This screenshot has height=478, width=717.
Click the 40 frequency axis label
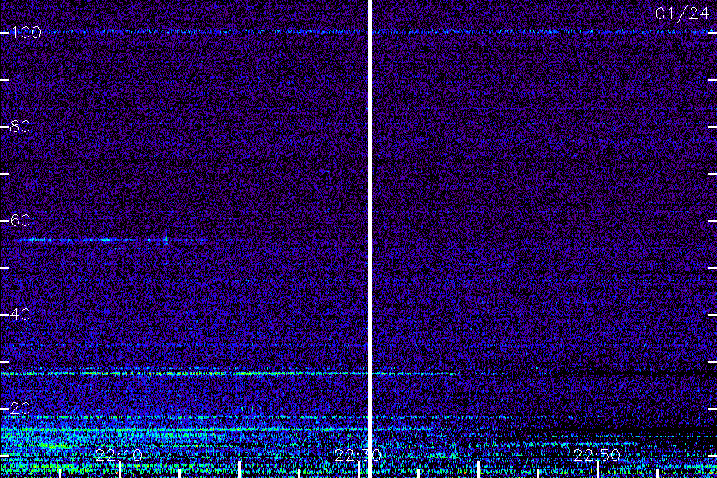(20, 314)
